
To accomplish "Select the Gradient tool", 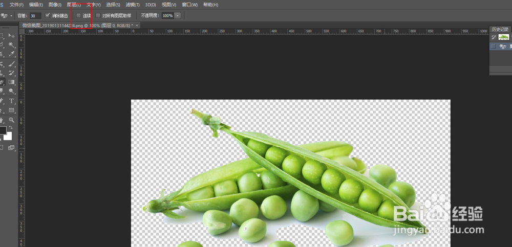I will (x=11, y=82).
